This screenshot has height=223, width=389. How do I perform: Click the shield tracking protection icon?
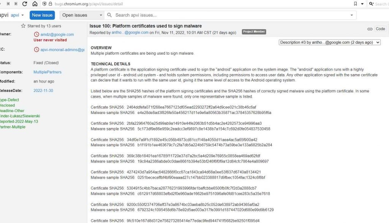click(44, 4)
